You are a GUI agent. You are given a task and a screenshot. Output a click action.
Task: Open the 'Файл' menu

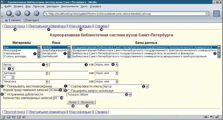pyautogui.click(x=8, y=6)
